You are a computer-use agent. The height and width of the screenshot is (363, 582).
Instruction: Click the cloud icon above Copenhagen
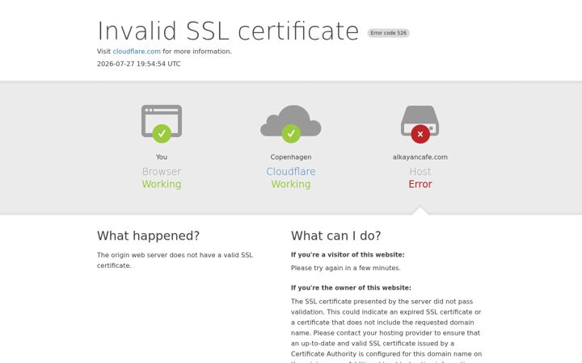(291, 120)
